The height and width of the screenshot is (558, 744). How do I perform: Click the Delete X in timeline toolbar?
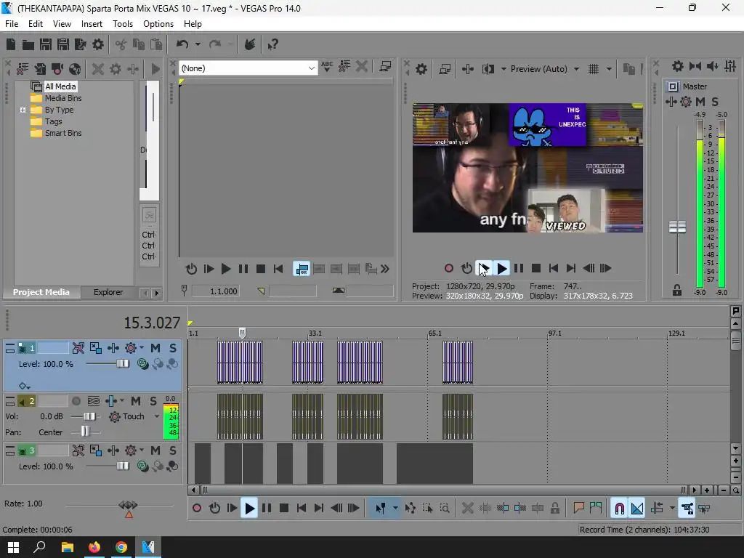pos(467,508)
